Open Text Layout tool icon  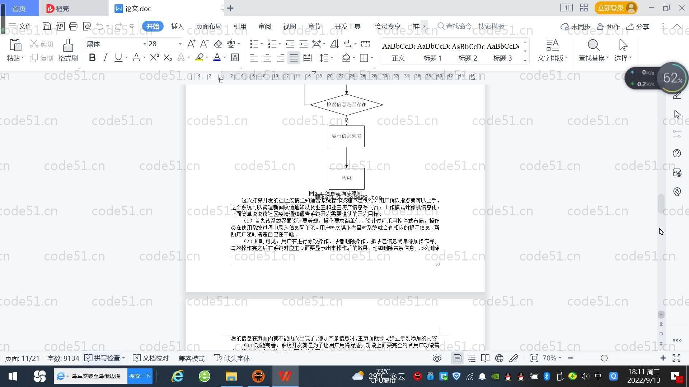tap(552, 45)
